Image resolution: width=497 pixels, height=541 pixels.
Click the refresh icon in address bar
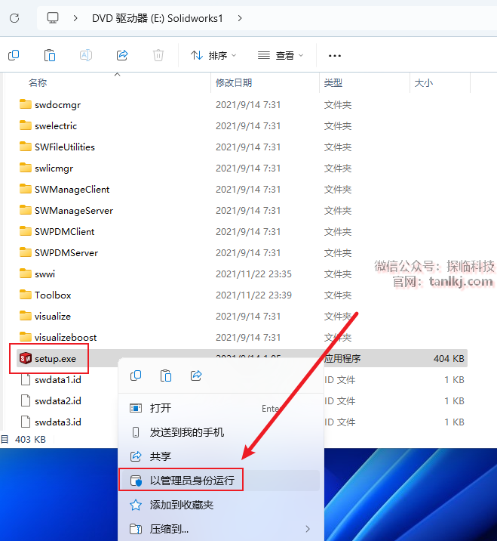tap(14, 18)
